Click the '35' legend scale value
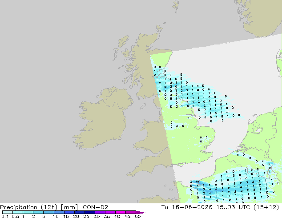The image size is (282, 218). (107, 216)
